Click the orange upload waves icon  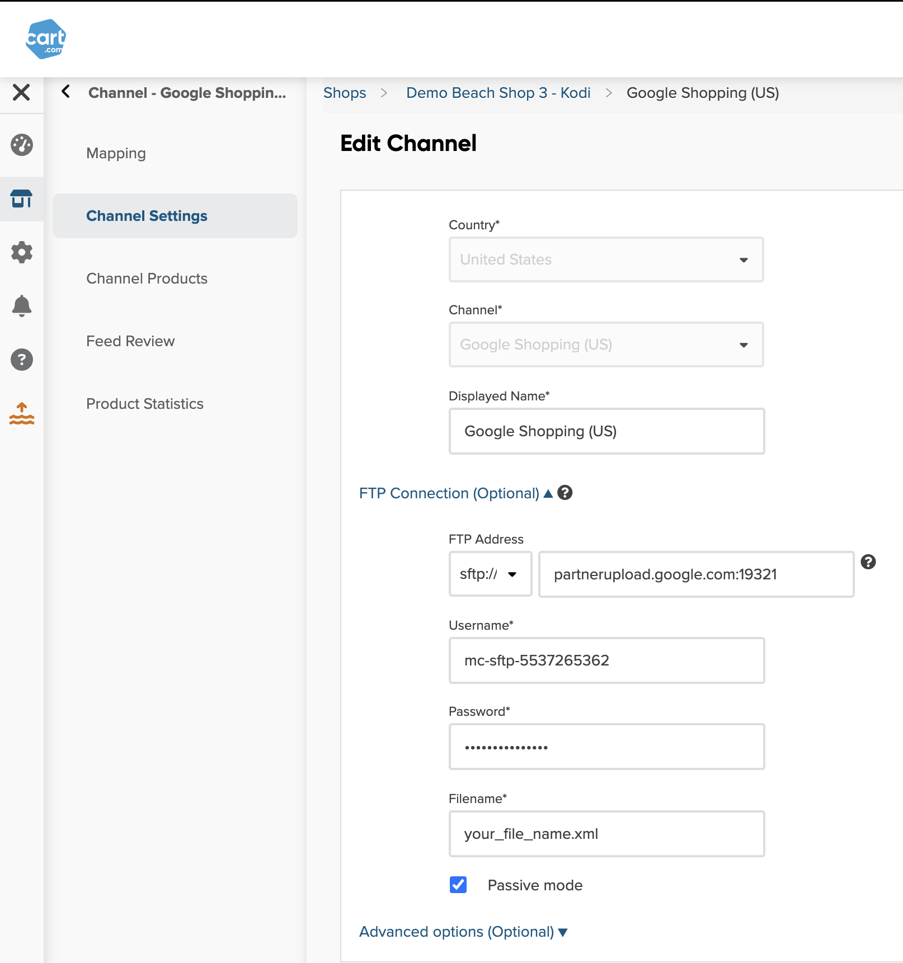click(x=22, y=413)
